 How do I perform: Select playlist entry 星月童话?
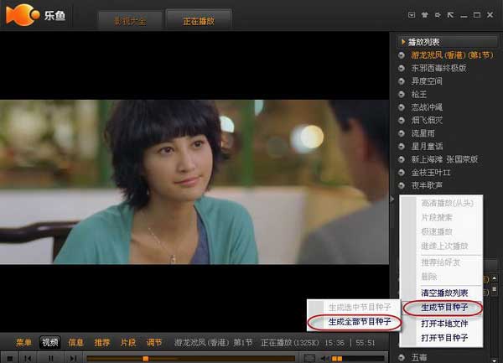(x=427, y=146)
